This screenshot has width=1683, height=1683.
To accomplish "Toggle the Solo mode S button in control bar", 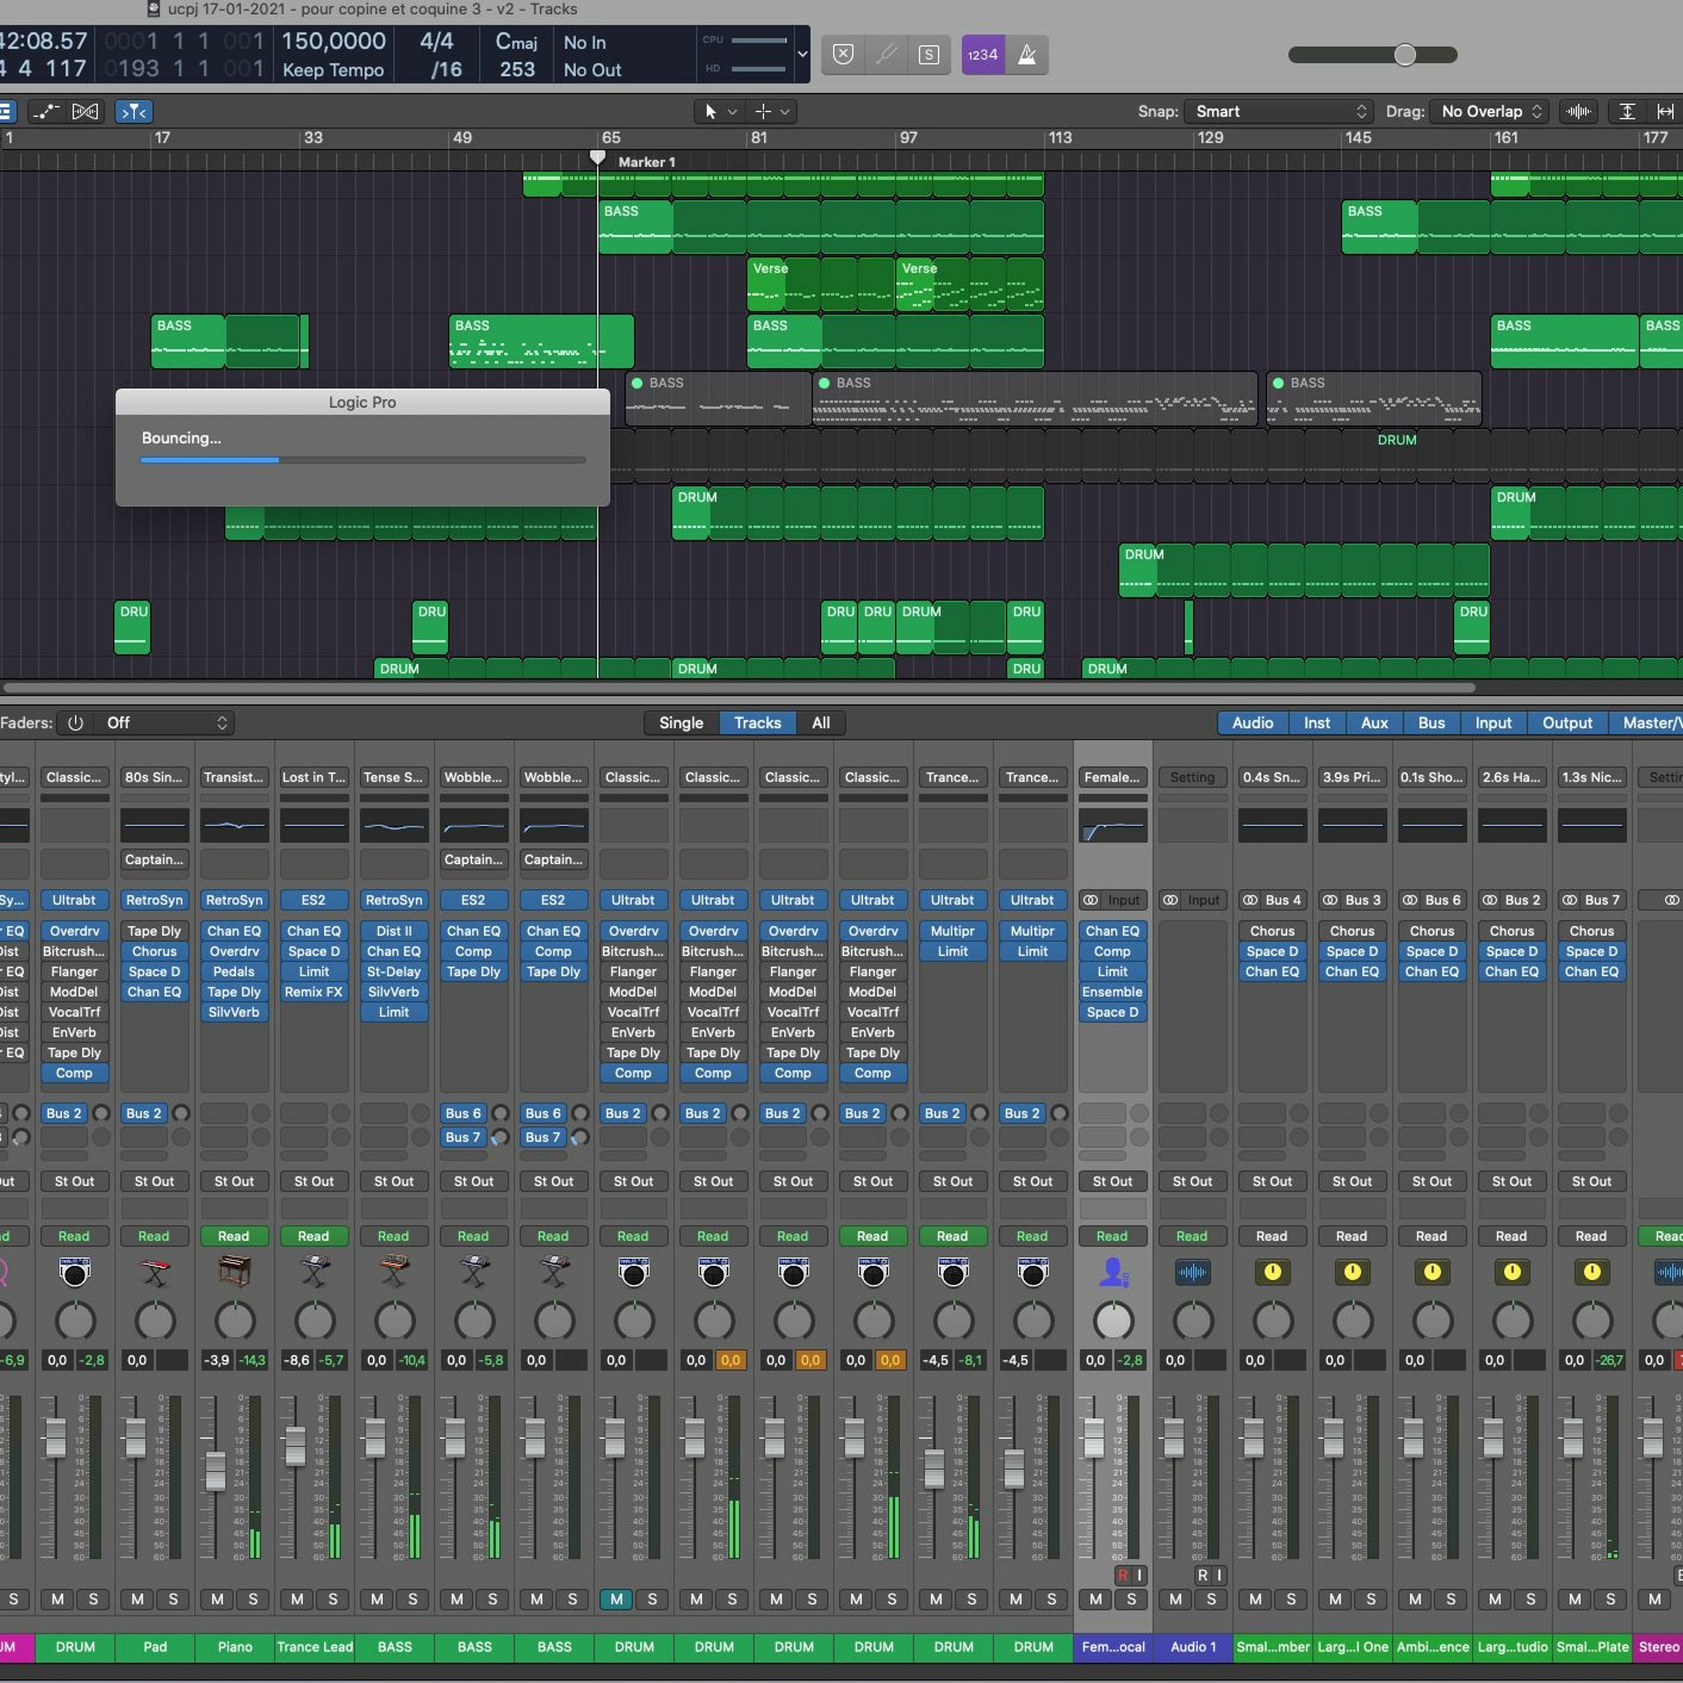I will (x=928, y=55).
